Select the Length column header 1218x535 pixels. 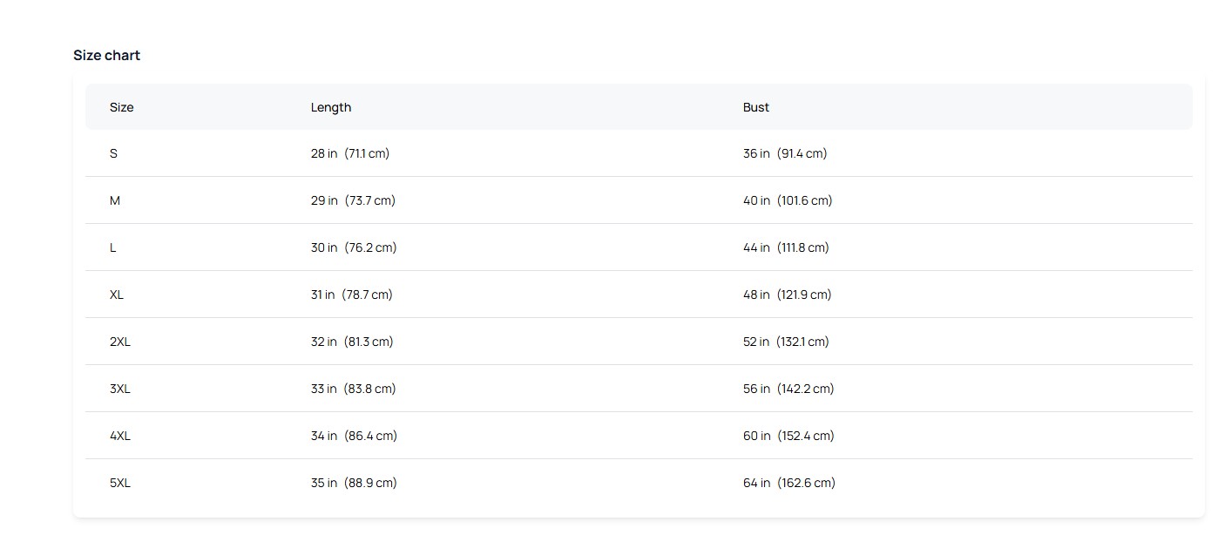(331, 107)
